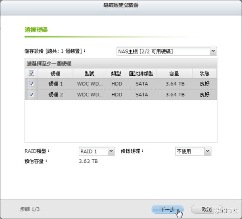Sort by the 容量 column header
The image size is (242, 219).
pos(175,74)
